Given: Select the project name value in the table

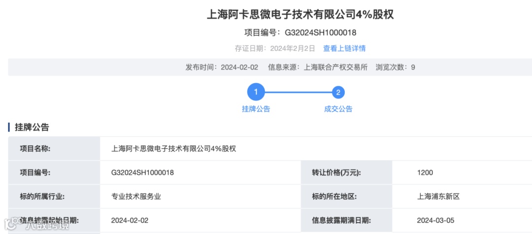Looking at the screenshot, I should pyautogui.click(x=174, y=149).
